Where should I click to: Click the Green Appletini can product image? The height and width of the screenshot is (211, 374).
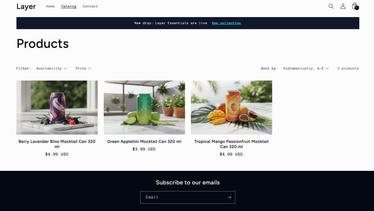point(144,108)
